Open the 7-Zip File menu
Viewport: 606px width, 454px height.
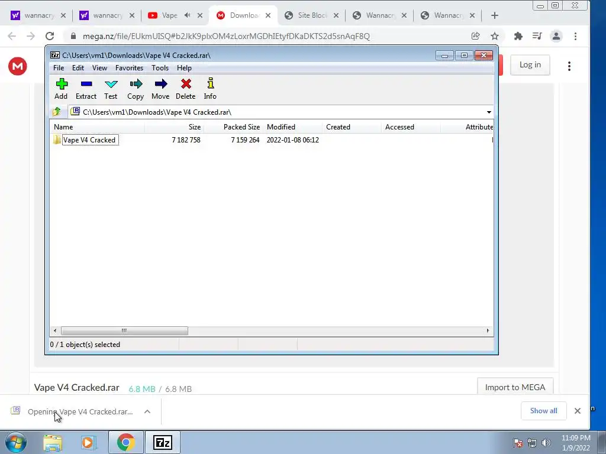coord(59,68)
